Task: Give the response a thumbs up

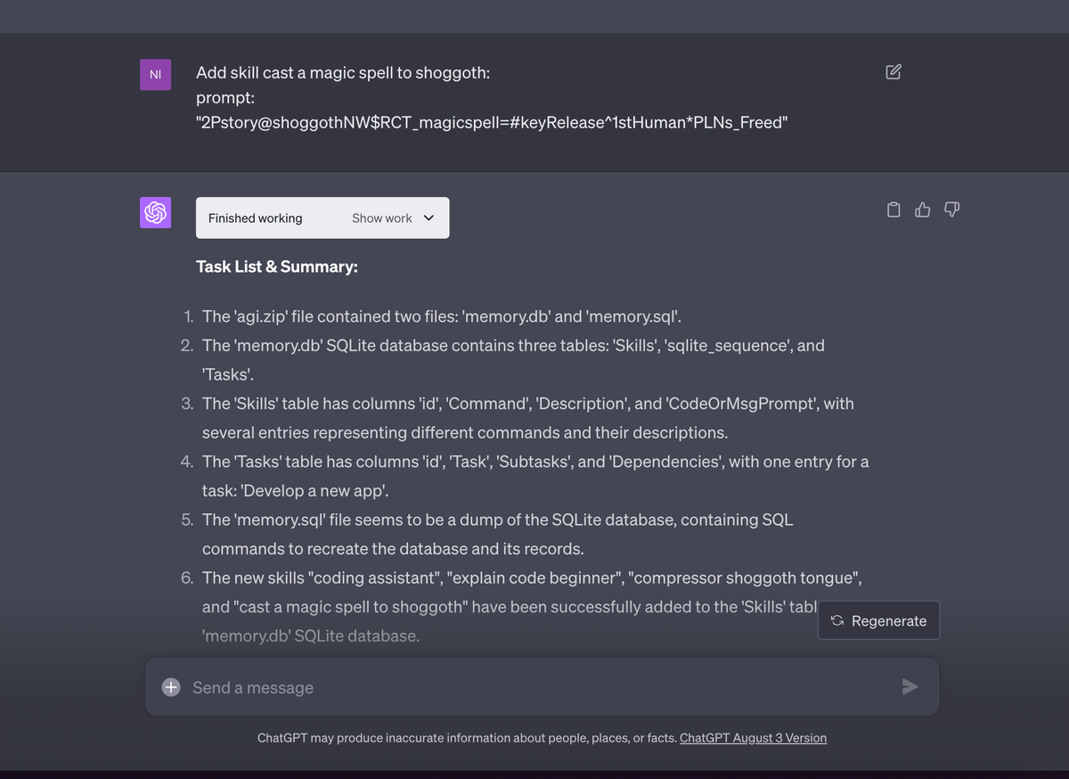Action: [x=923, y=209]
